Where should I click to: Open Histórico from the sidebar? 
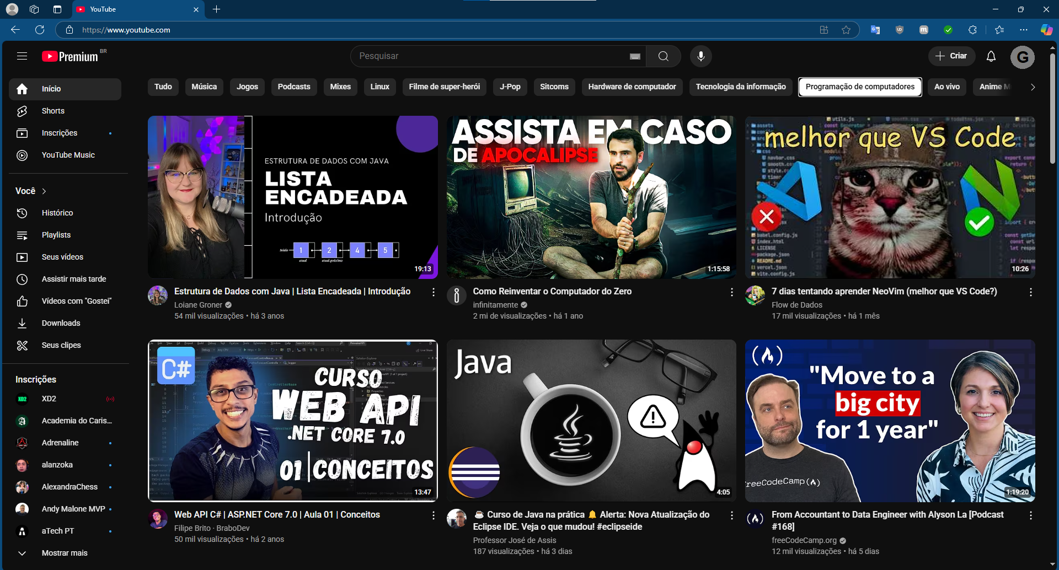point(65,213)
